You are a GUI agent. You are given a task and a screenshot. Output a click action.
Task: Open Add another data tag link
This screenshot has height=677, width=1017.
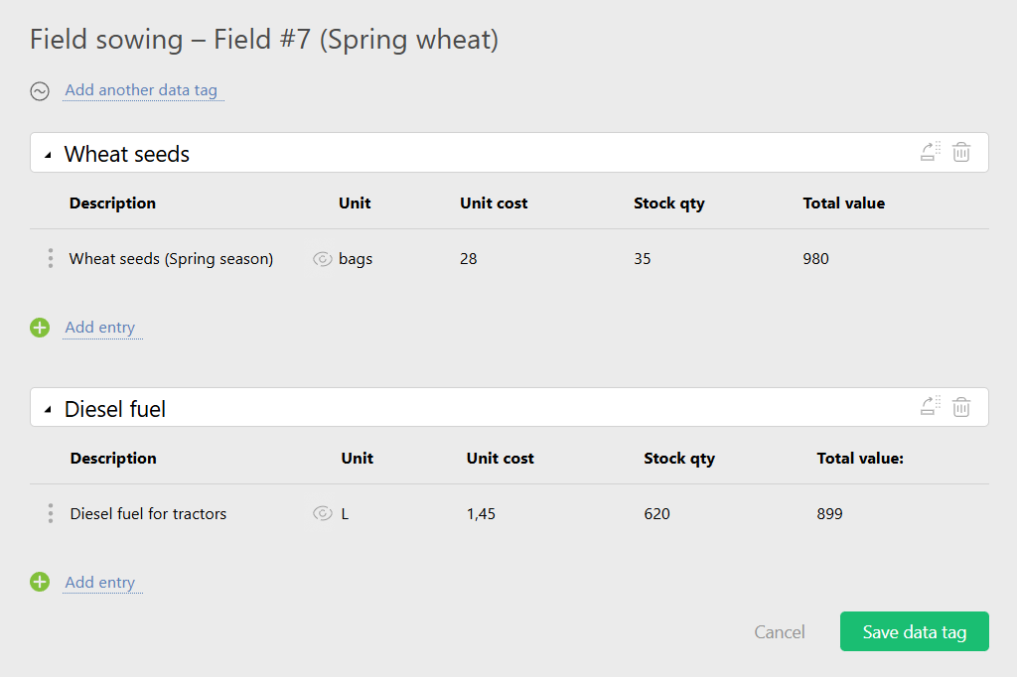[x=141, y=90]
